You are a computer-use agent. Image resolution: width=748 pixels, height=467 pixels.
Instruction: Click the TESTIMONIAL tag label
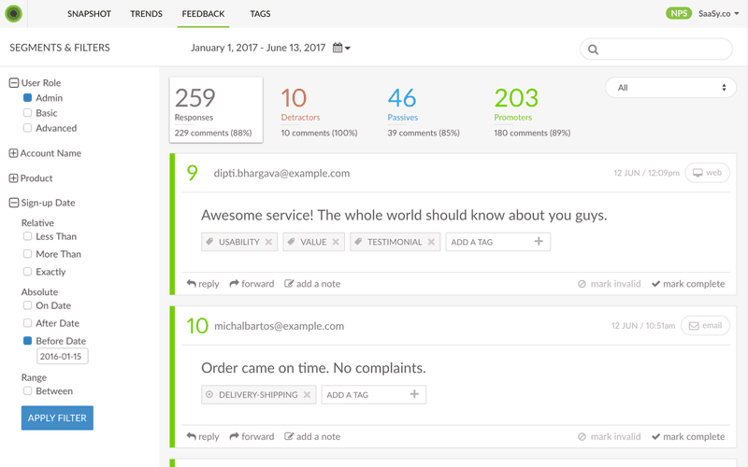click(x=395, y=242)
